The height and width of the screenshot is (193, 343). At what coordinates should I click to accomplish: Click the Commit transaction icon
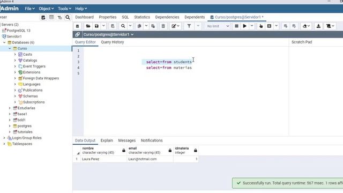286,26
